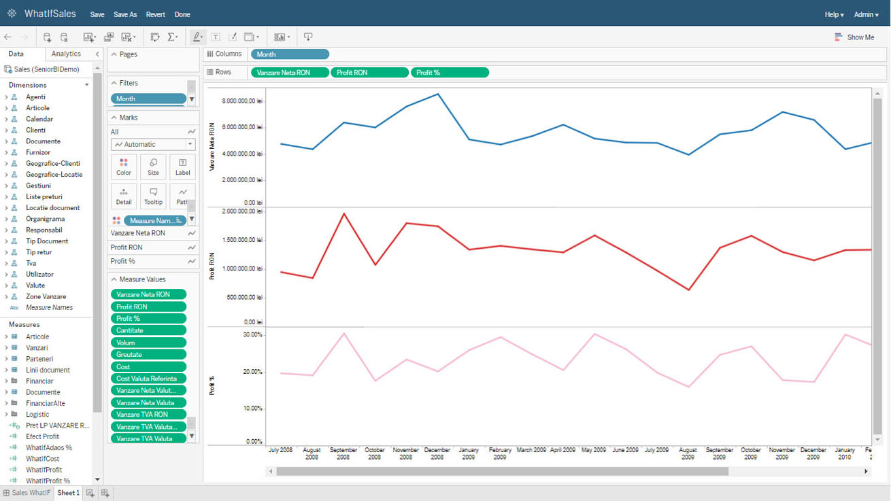The height and width of the screenshot is (501, 891).
Task: Open the Sheet 1 tab
Action: click(68, 493)
